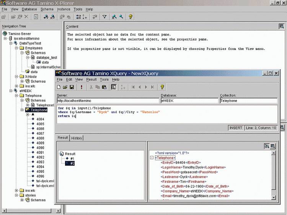Screen dimensions: 287x215
Task: Click the yellow Help icon in X-Plorer toolbar
Action: pyautogui.click(x=130, y=17)
